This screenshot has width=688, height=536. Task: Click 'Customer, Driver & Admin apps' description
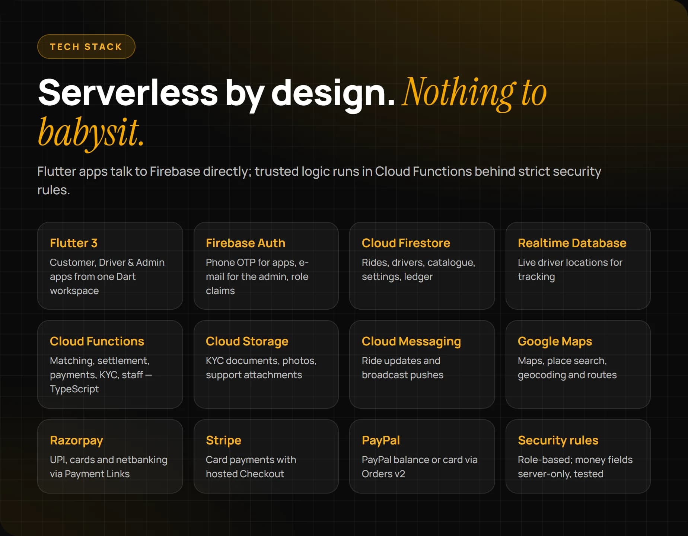click(107, 277)
